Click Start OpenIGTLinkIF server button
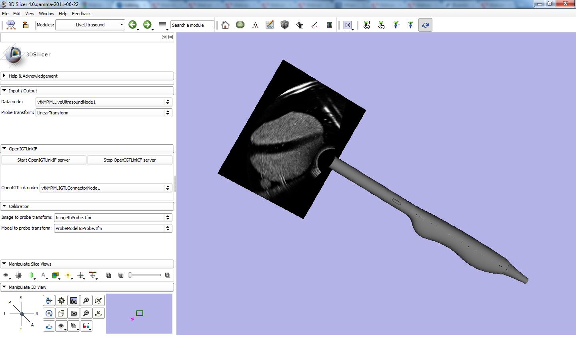Image resolution: width=576 pixels, height=344 pixels. tap(44, 160)
